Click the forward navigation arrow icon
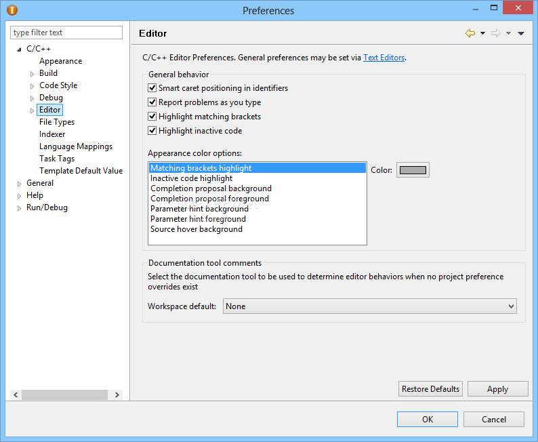Viewport: 538px width, 442px height. [496, 33]
